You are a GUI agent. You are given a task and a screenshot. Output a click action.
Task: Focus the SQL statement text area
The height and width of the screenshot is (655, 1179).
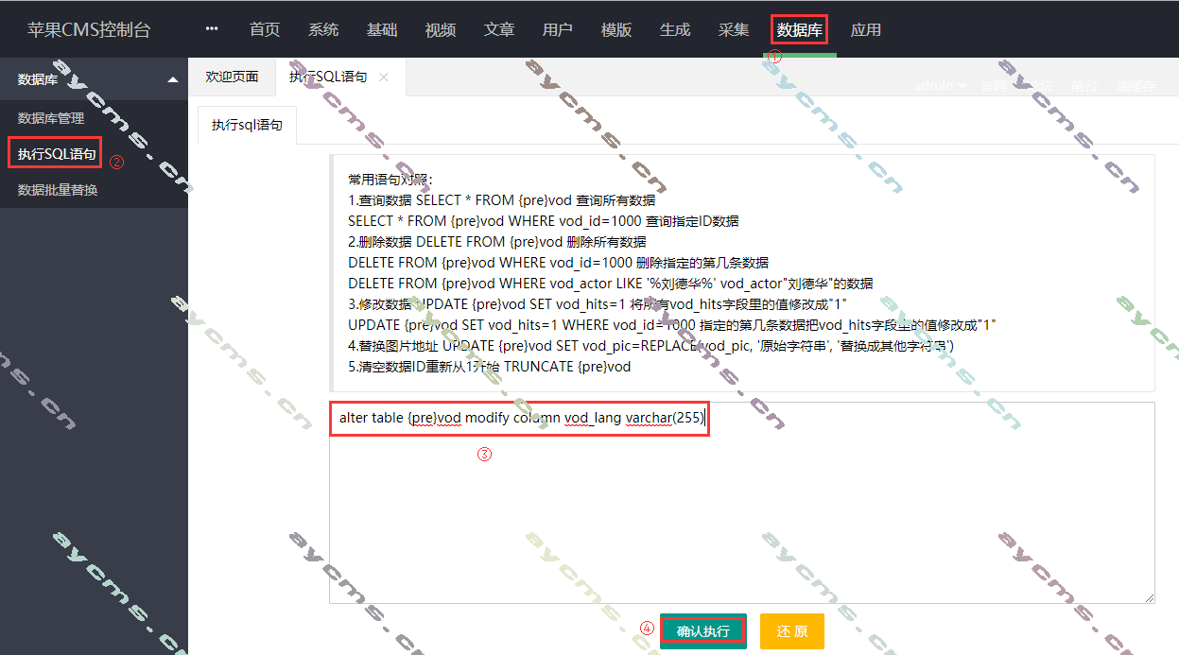click(742, 503)
